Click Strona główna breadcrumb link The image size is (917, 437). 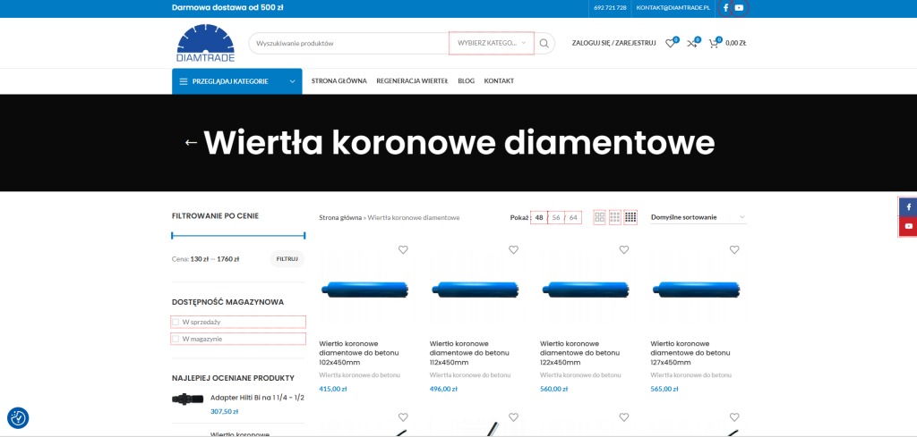point(340,218)
